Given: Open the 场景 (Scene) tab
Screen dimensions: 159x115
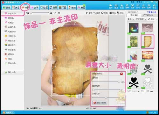Looking at the screenshot, I should [53, 8].
